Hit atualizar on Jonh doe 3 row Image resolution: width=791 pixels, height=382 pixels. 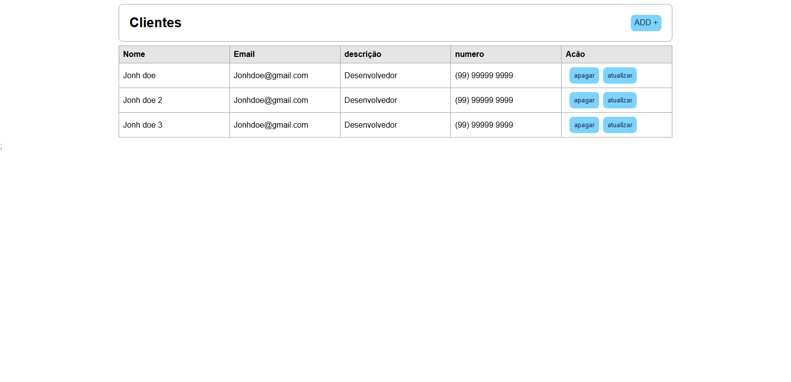pos(619,125)
